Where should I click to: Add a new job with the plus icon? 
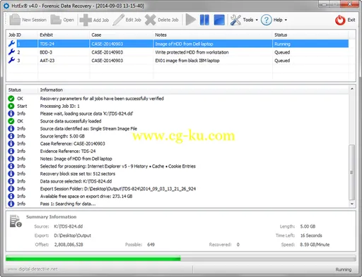[x=86, y=20]
